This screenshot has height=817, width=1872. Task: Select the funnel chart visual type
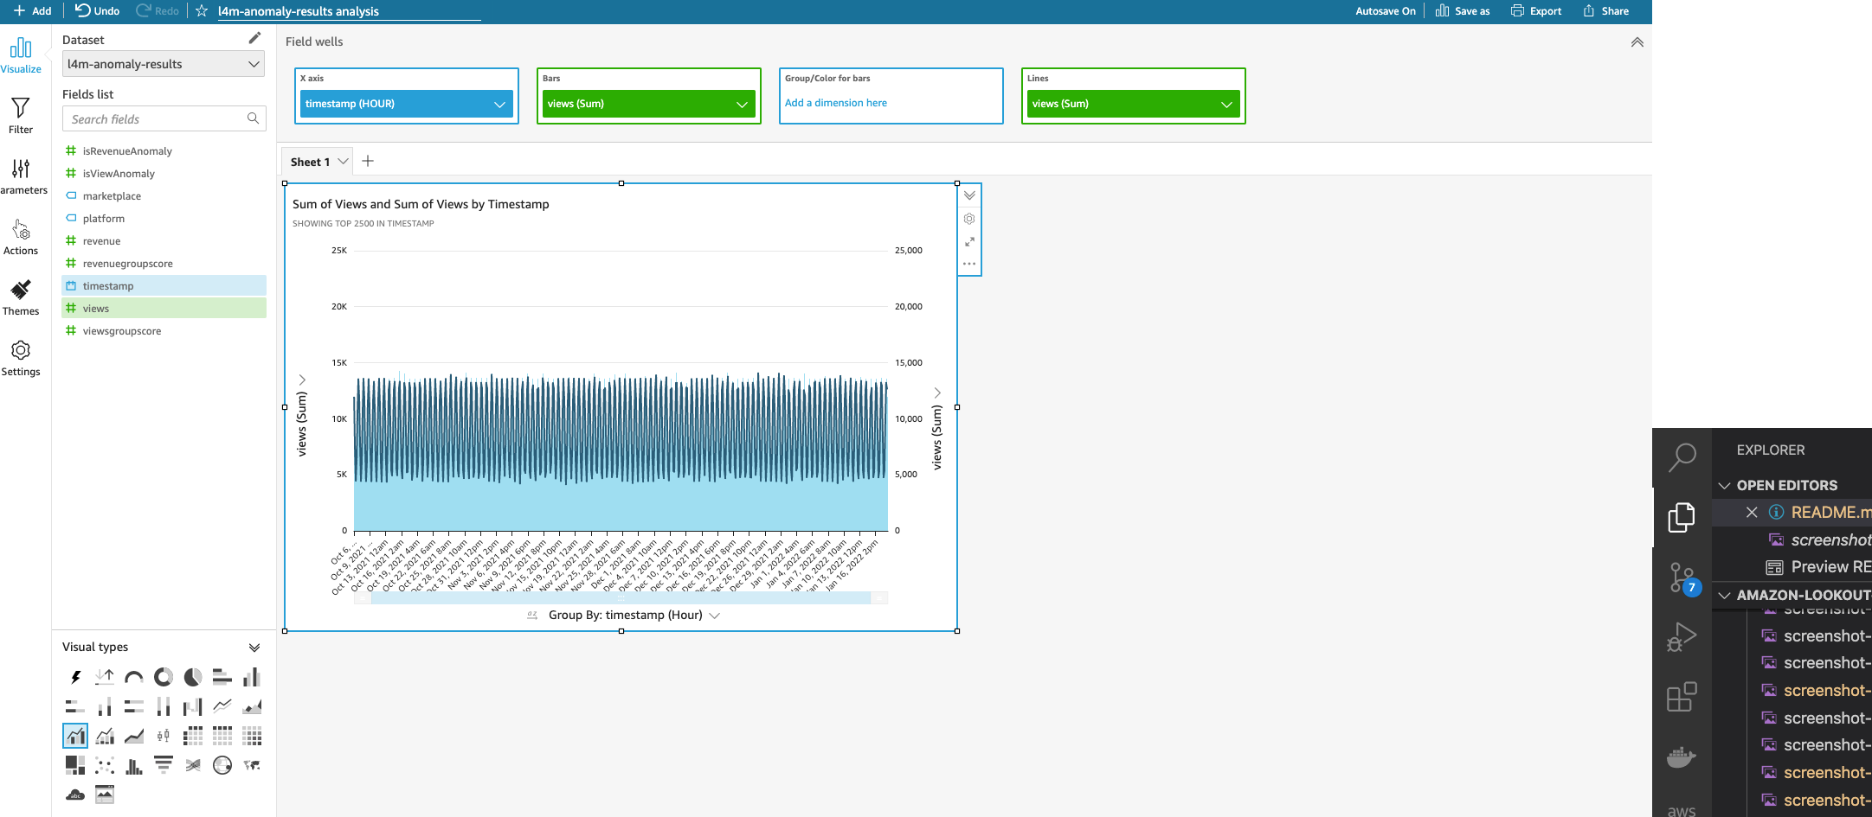tap(164, 765)
